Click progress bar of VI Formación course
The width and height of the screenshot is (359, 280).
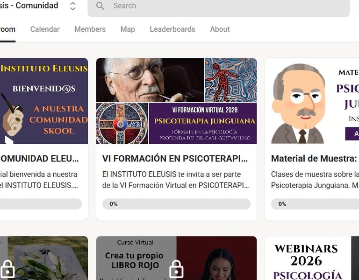pyautogui.click(x=176, y=204)
